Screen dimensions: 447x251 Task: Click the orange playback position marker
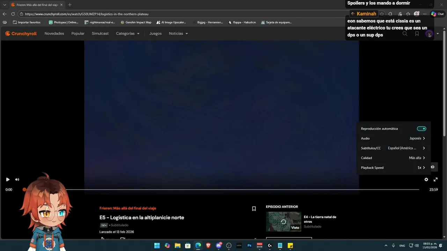point(24,190)
